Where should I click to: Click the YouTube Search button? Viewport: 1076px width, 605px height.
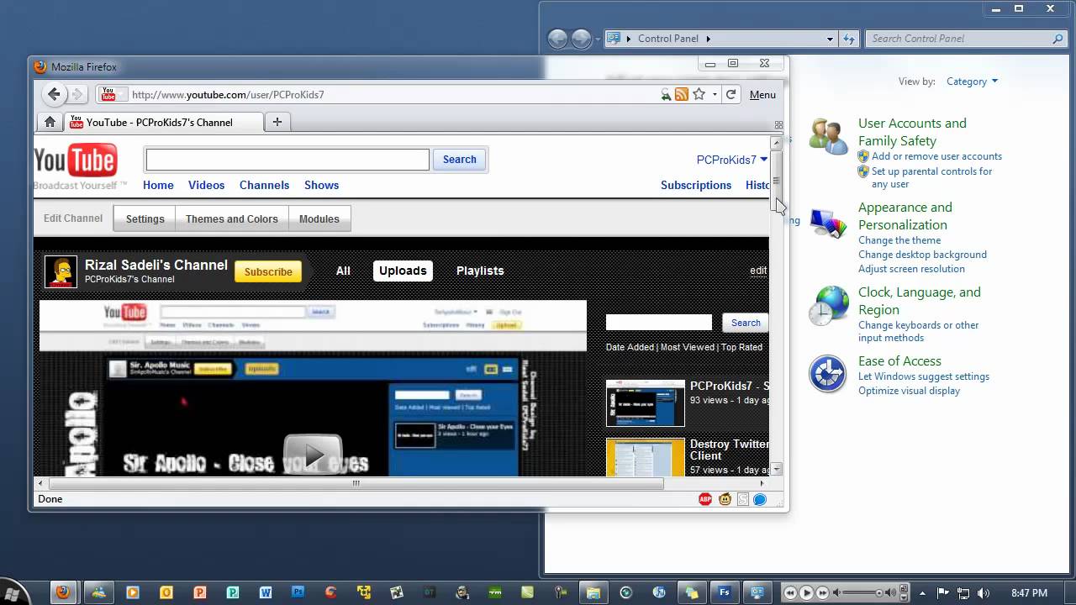tap(459, 160)
